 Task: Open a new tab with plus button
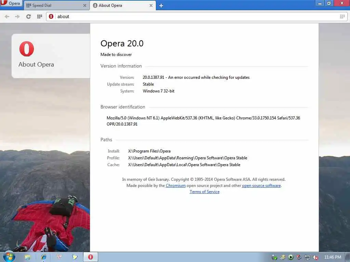pyautogui.click(x=161, y=5)
